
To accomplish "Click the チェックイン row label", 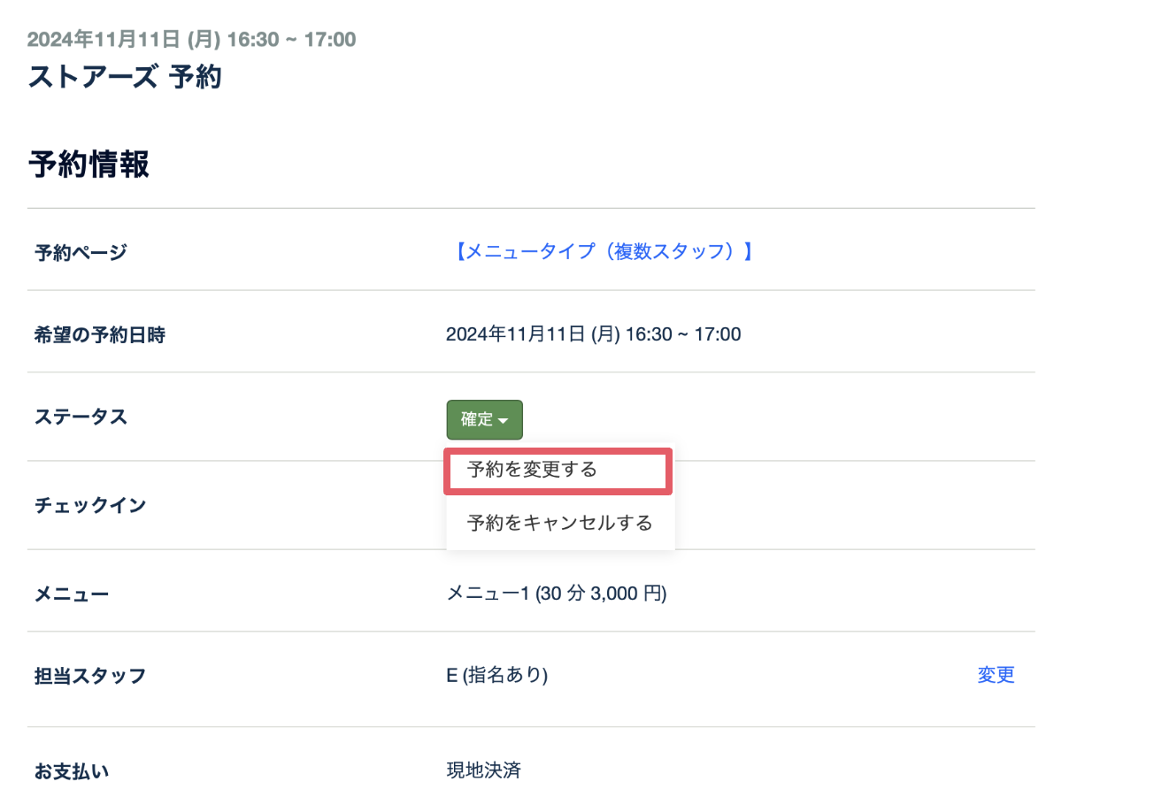I will point(90,506).
